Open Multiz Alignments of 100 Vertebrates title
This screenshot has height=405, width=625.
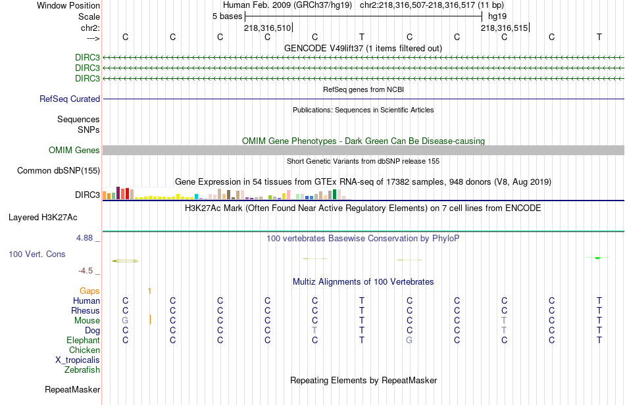[x=363, y=282]
